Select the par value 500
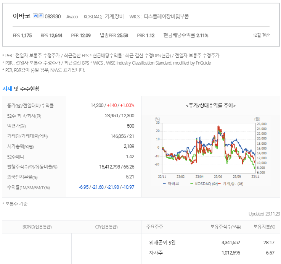The height and width of the screenshot is (264, 281). [130, 126]
